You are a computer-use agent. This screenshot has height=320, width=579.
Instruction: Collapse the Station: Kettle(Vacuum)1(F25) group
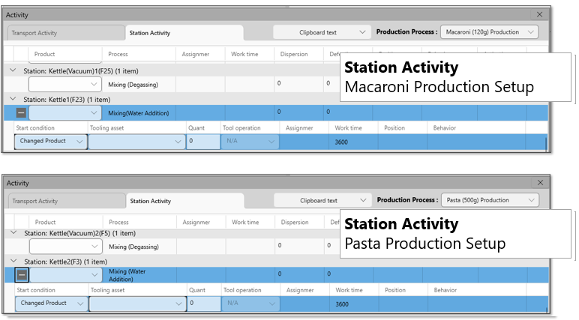tap(13, 70)
